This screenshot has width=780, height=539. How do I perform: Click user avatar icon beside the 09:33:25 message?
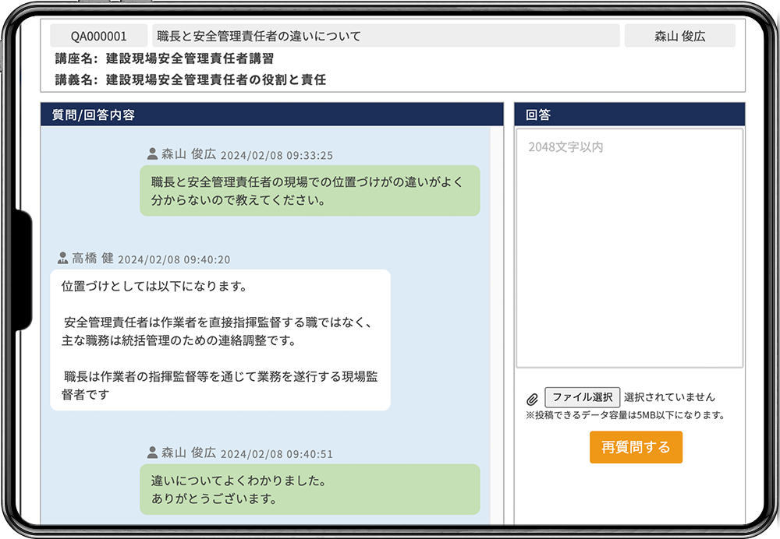[152, 153]
